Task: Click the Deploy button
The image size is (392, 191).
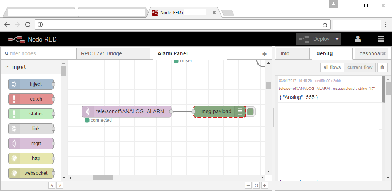Action: tap(315, 39)
